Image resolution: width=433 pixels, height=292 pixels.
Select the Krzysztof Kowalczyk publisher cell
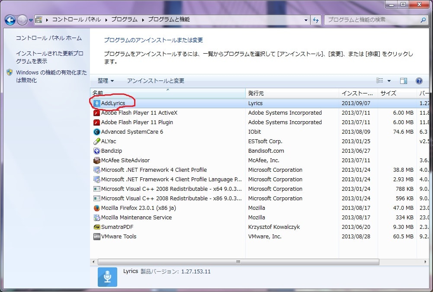(274, 227)
